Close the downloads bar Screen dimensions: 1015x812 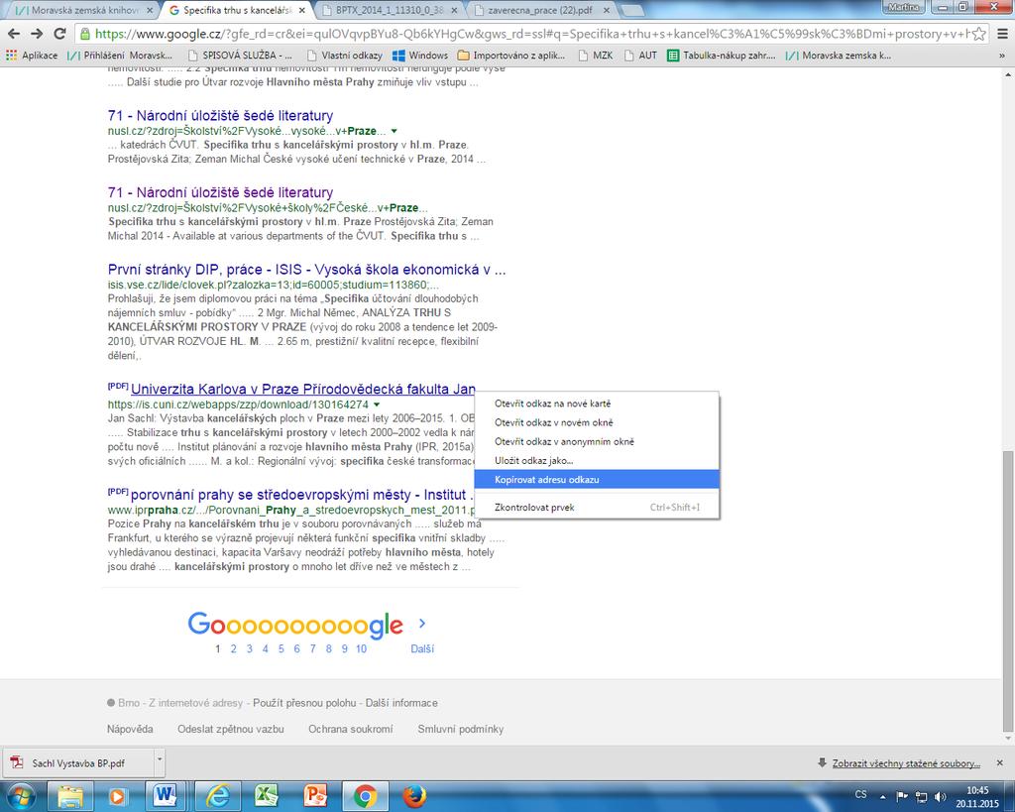point(999,763)
